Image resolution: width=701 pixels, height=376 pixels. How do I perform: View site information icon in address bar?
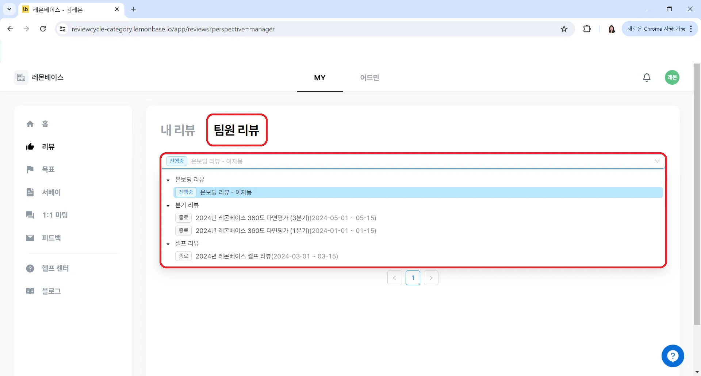pos(62,29)
